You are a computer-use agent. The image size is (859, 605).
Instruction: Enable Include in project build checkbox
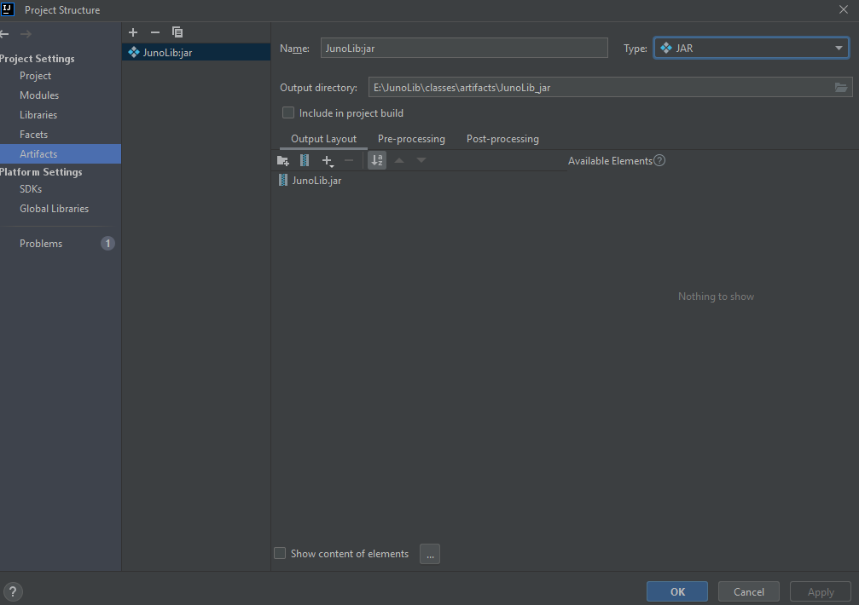click(288, 112)
